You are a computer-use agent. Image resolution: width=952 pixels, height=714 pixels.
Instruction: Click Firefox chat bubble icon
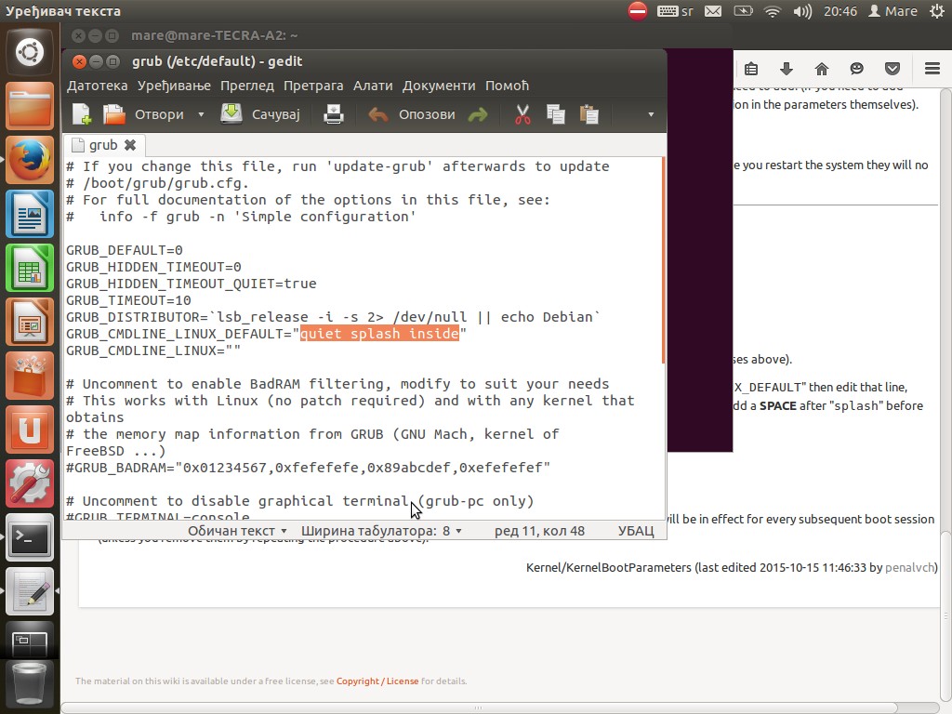856,69
